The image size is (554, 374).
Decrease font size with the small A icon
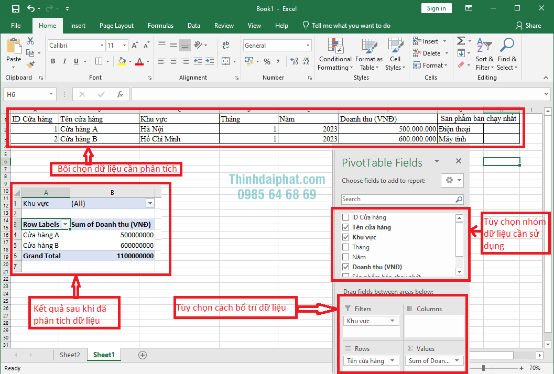click(146, 45)
